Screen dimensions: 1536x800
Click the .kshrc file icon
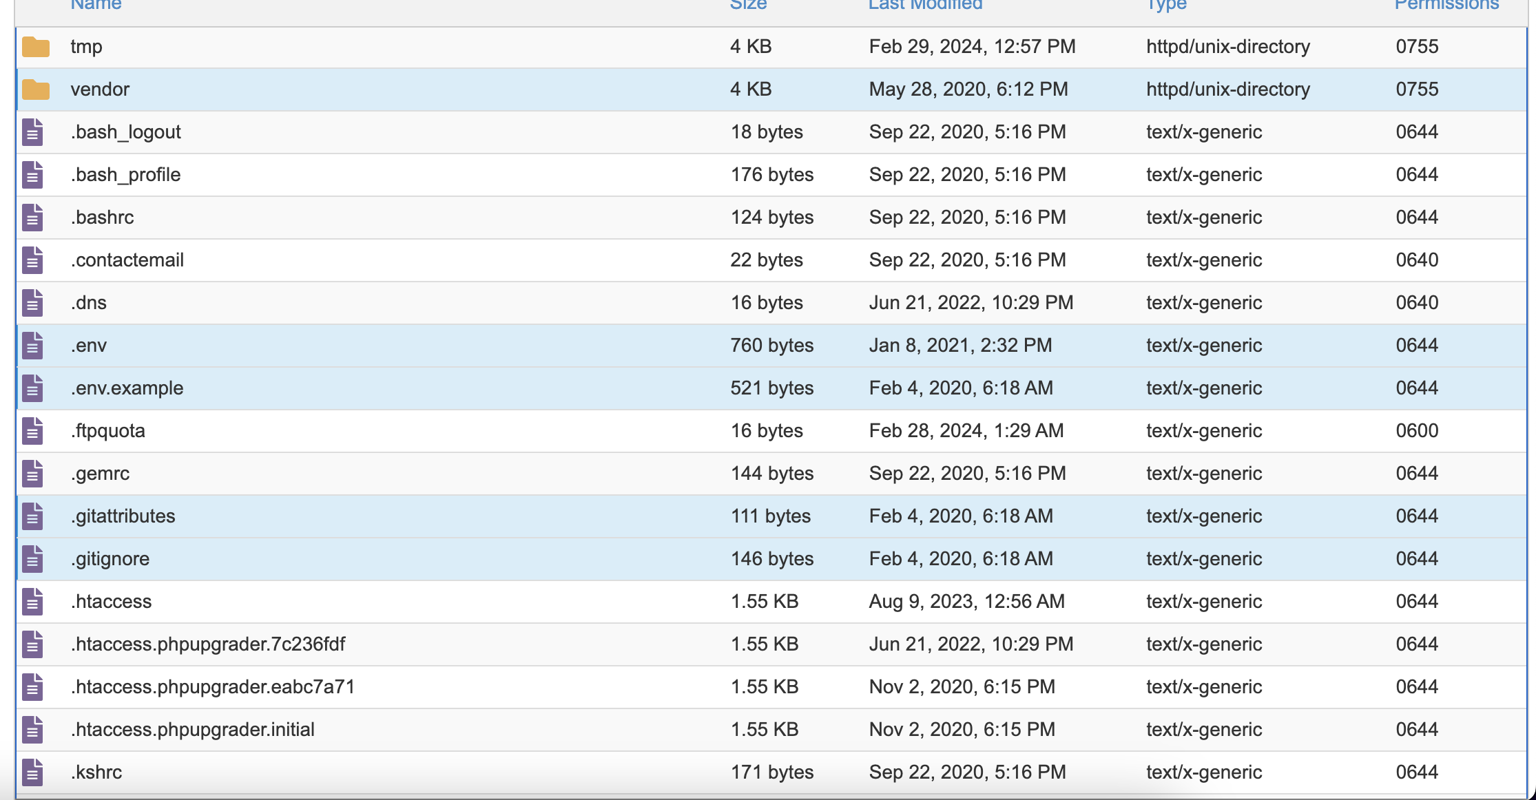click(32, 772)
